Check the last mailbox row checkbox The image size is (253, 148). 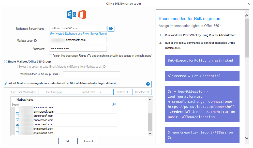tap(18, 133)
